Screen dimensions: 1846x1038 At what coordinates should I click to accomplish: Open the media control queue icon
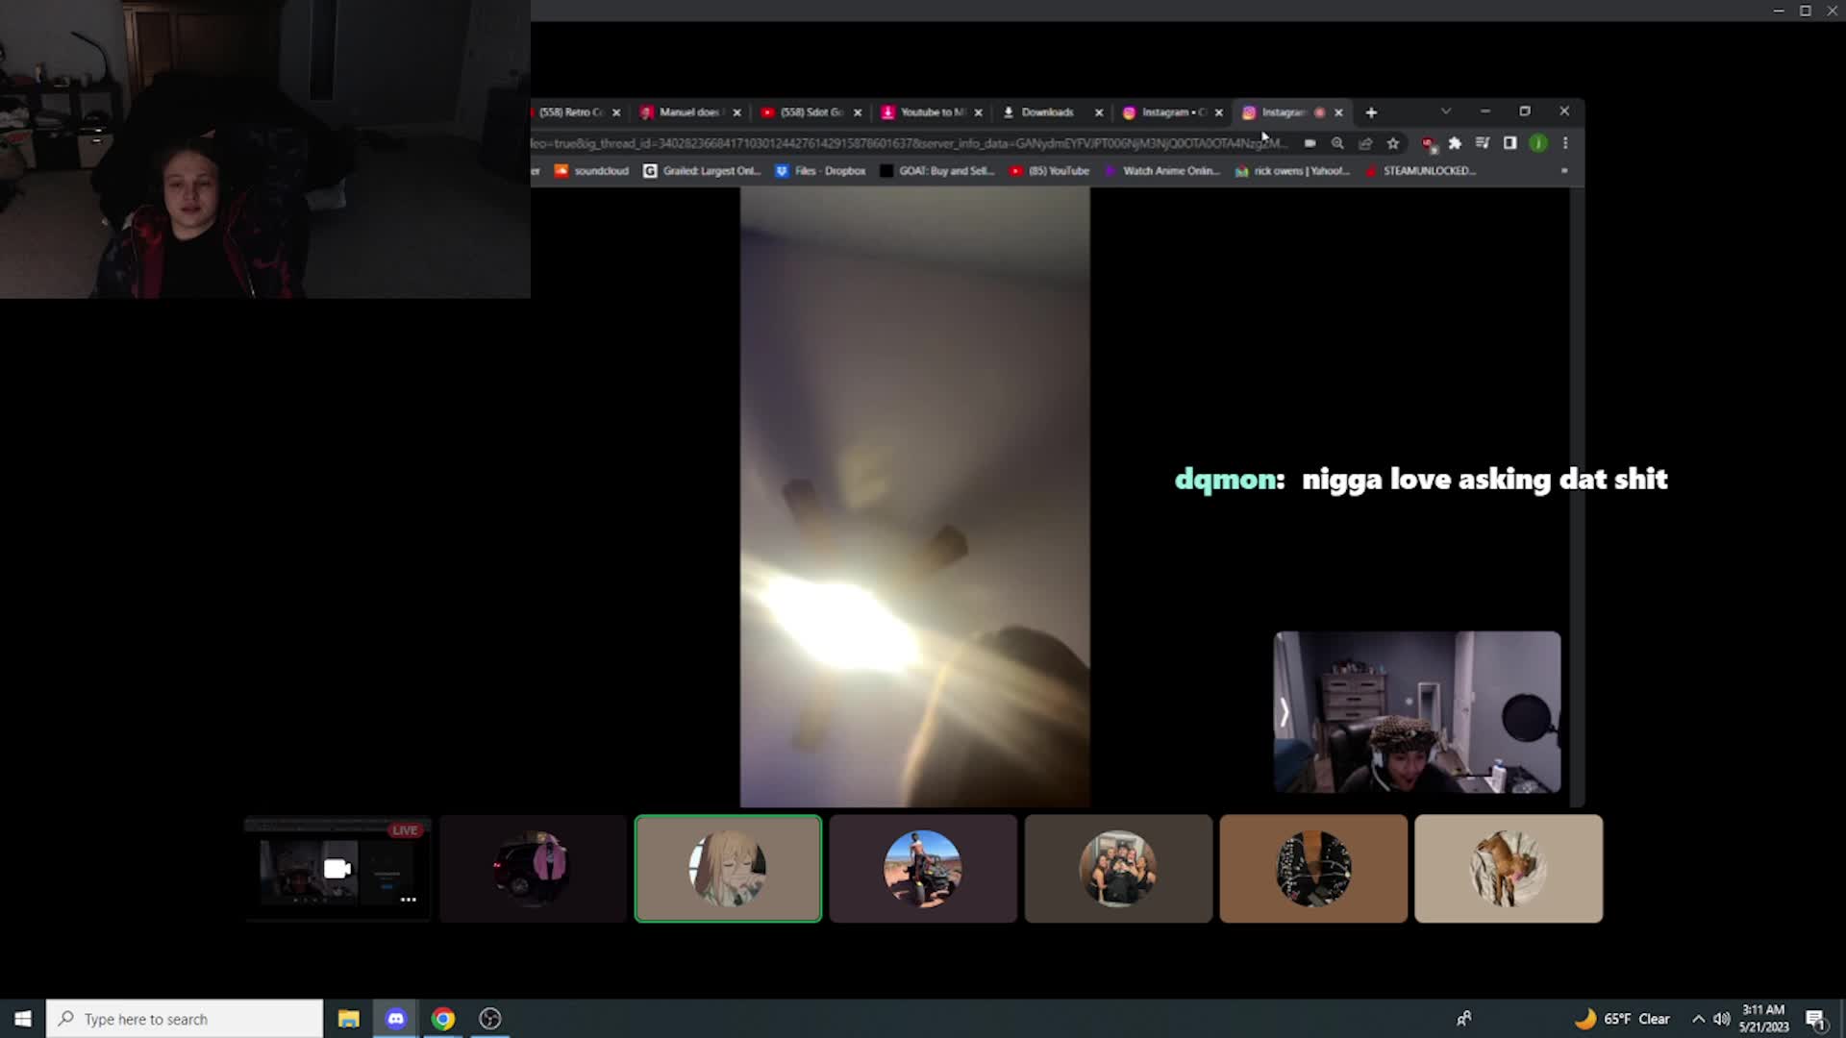coord(1483,143)
